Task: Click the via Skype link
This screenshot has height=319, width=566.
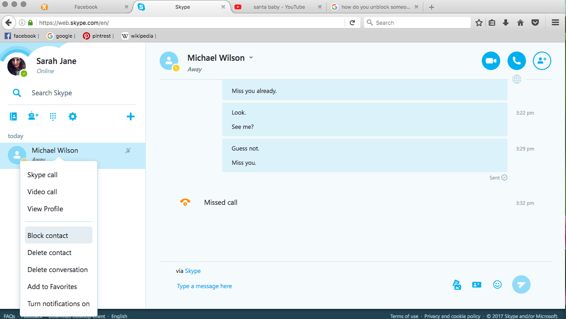Action: point(193,271)
